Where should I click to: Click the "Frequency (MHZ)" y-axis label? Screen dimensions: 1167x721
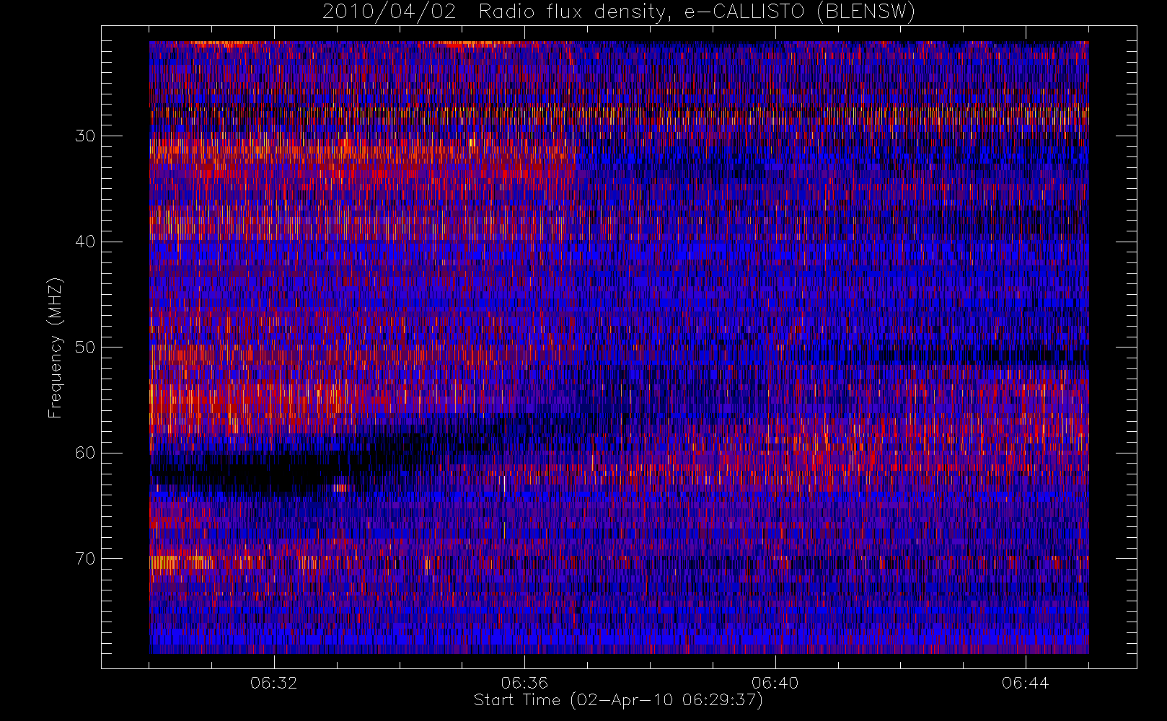click(x=56, y=348)
